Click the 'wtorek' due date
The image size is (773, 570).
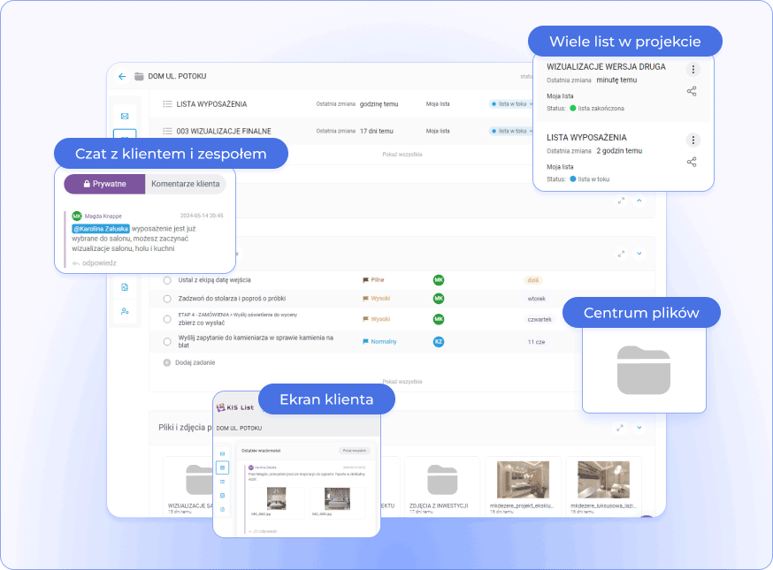click(536, 299)
